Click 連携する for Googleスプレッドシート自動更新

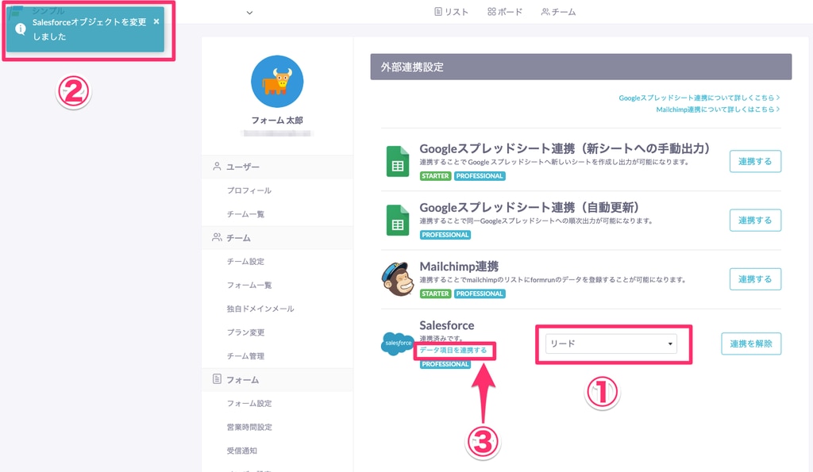[x=755, y=221]
